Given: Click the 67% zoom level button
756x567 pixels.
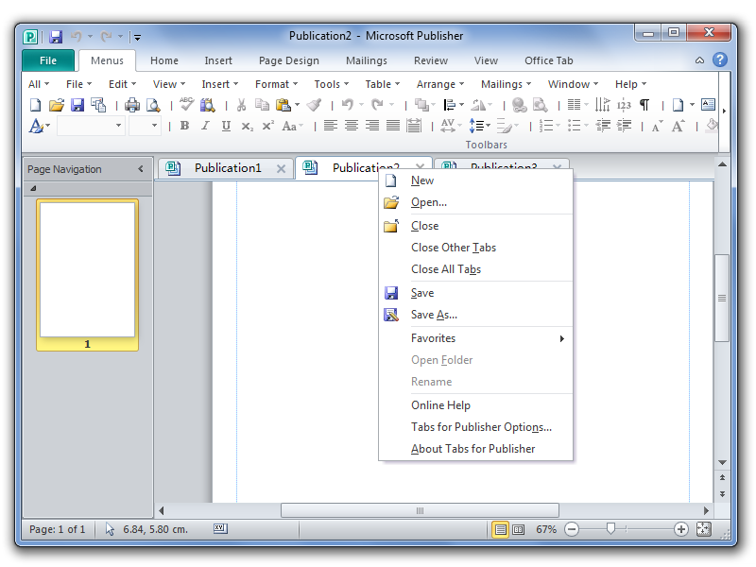Looking at the screenshot, I should (546, 529).
